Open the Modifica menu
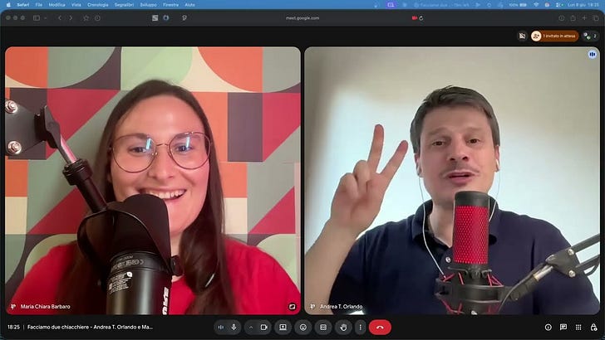The image size is (605, 340). click(x=57, y=5)
